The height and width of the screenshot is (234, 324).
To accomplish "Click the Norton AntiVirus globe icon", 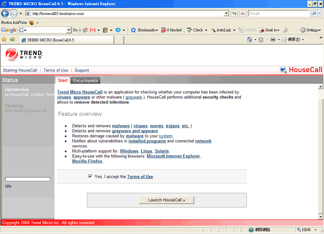I will coord(32,23).
